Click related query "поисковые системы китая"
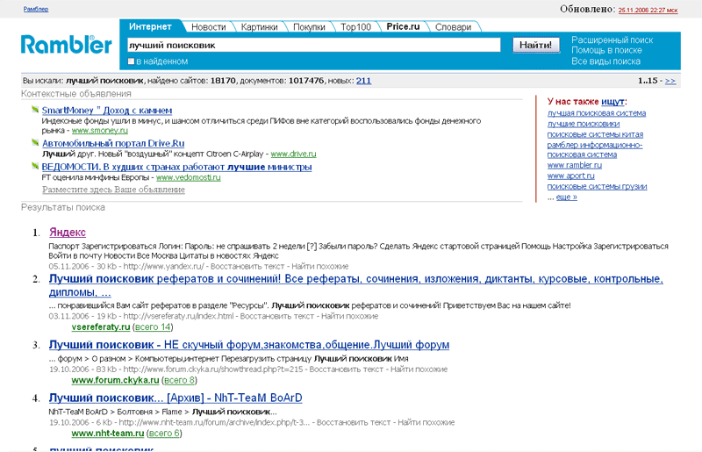The height and width of the screenshot is (452, 702). pos(595,134)
